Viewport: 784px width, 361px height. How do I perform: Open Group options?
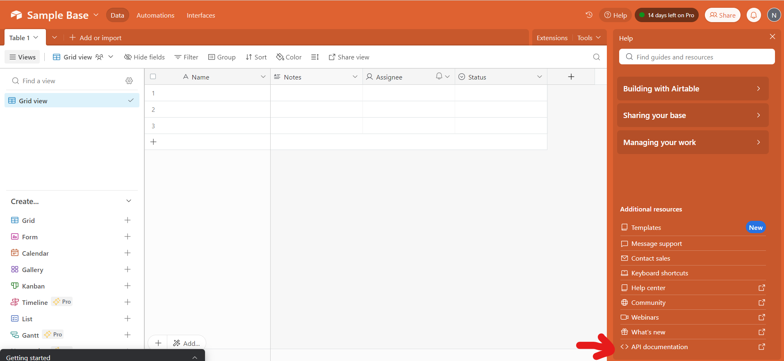pos(222,57)
